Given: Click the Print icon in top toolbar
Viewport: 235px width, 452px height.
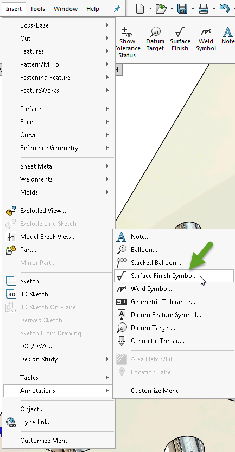Looking at the screenshot, I should coord(204,9).
